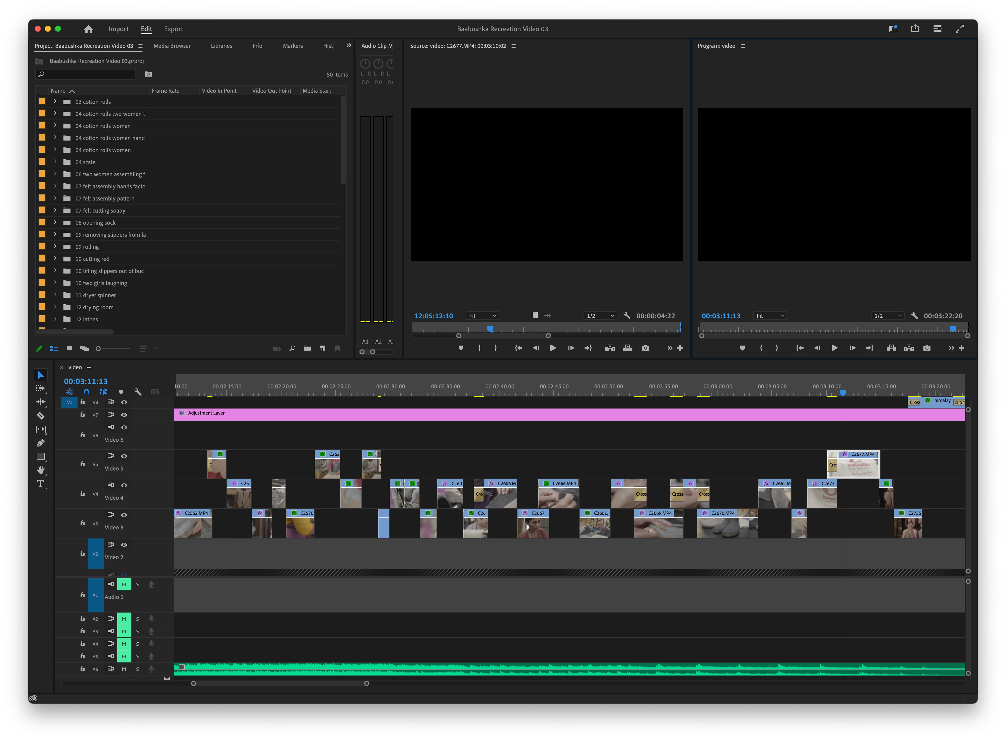
Task: Play the sequence in Program monitor
Action: [x=834, y=348]
